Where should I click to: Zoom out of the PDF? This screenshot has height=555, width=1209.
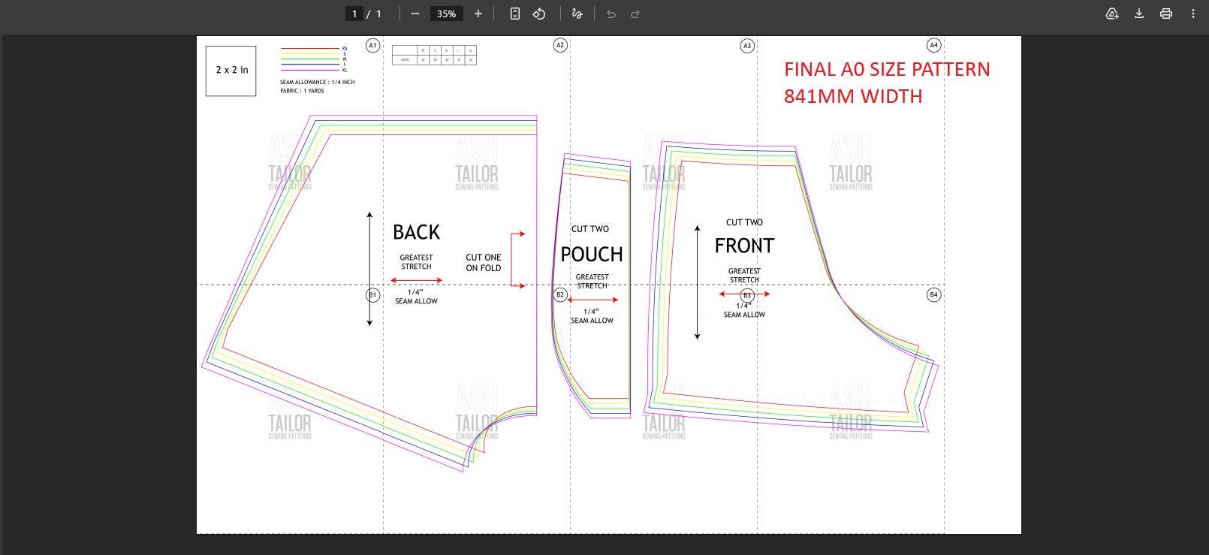pos(415,14)
